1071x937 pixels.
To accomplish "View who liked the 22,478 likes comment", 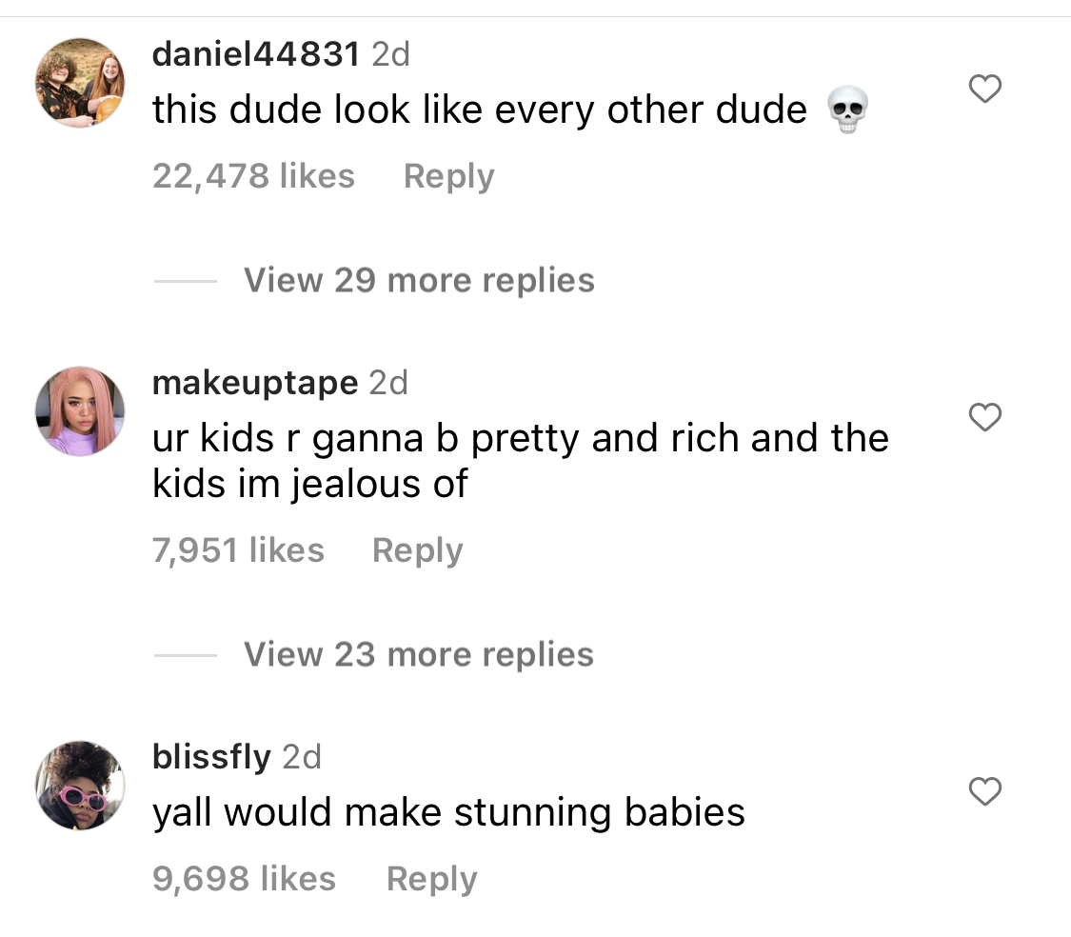I will (x=253, y=176).
